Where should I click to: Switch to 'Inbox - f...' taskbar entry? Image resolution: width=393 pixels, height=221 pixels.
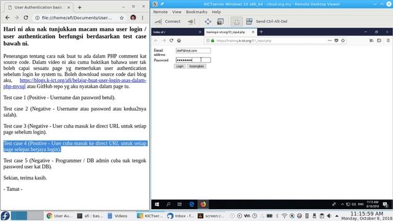181,215
